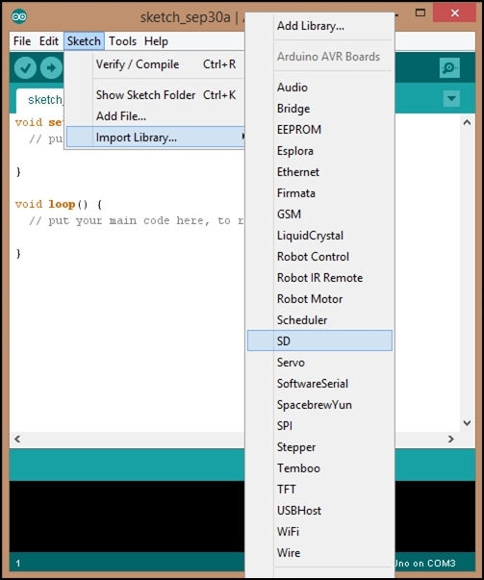Open the Help menu
484x580 pixels.
click(x=156, y=41)
